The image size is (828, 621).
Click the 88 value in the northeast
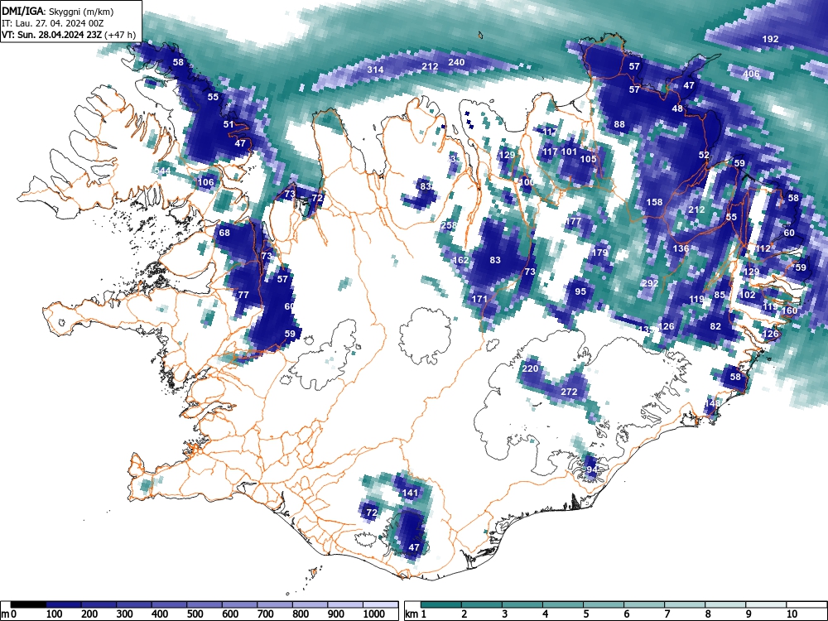tap(619, 124)
